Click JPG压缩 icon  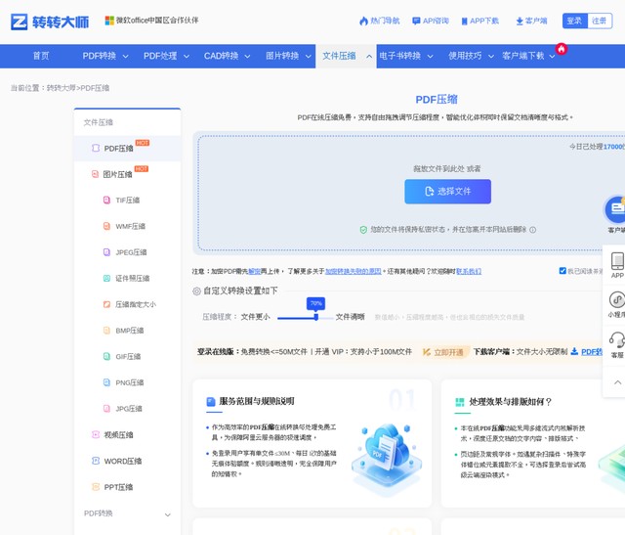pos(106,409)
